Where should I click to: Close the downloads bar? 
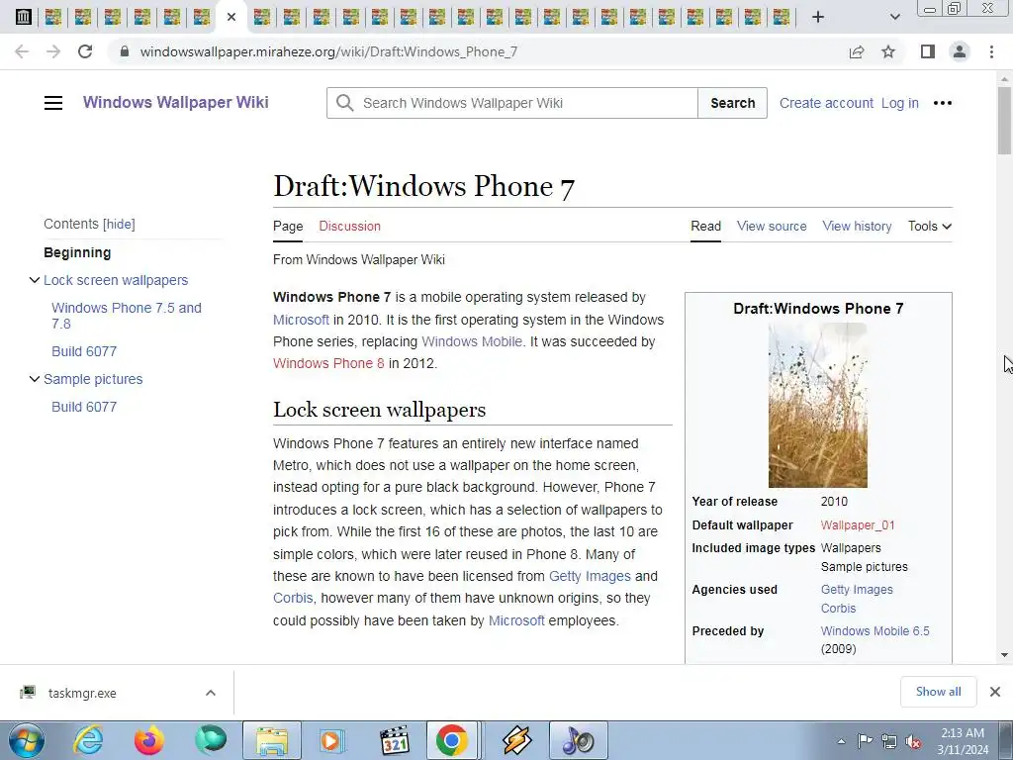(x=995, y=692)
